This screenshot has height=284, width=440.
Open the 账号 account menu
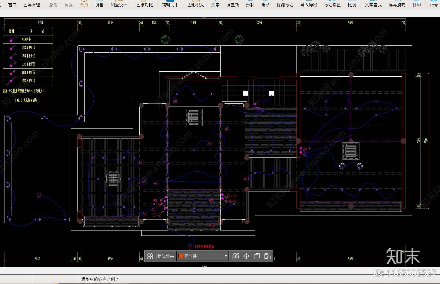click(434, 5)
